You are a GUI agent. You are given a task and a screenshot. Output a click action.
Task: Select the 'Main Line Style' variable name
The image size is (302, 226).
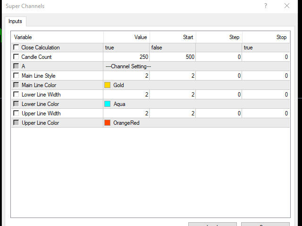tap(39, 76)
